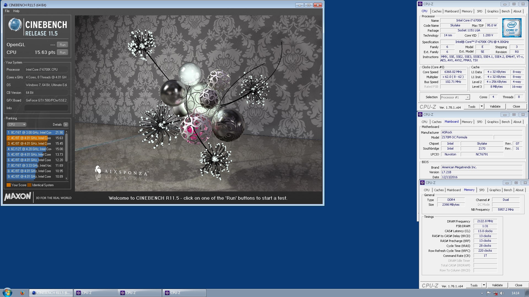The image size is (529, 297).
Task: Open the Processor #1 selection dropdown
Action: [455, 97]
